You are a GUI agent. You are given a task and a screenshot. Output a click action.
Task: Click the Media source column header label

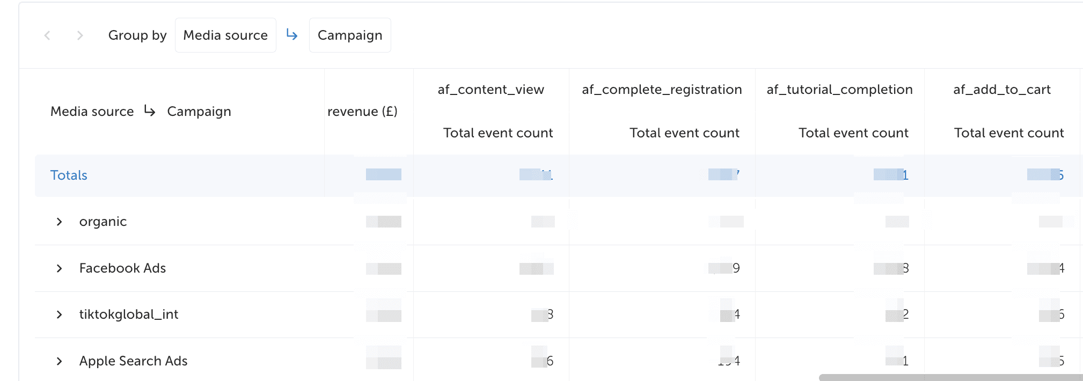[x=92, y=112]
